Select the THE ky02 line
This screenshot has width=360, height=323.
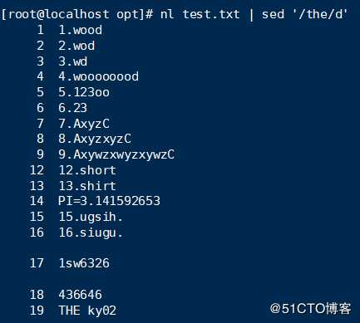click(87, 311)
